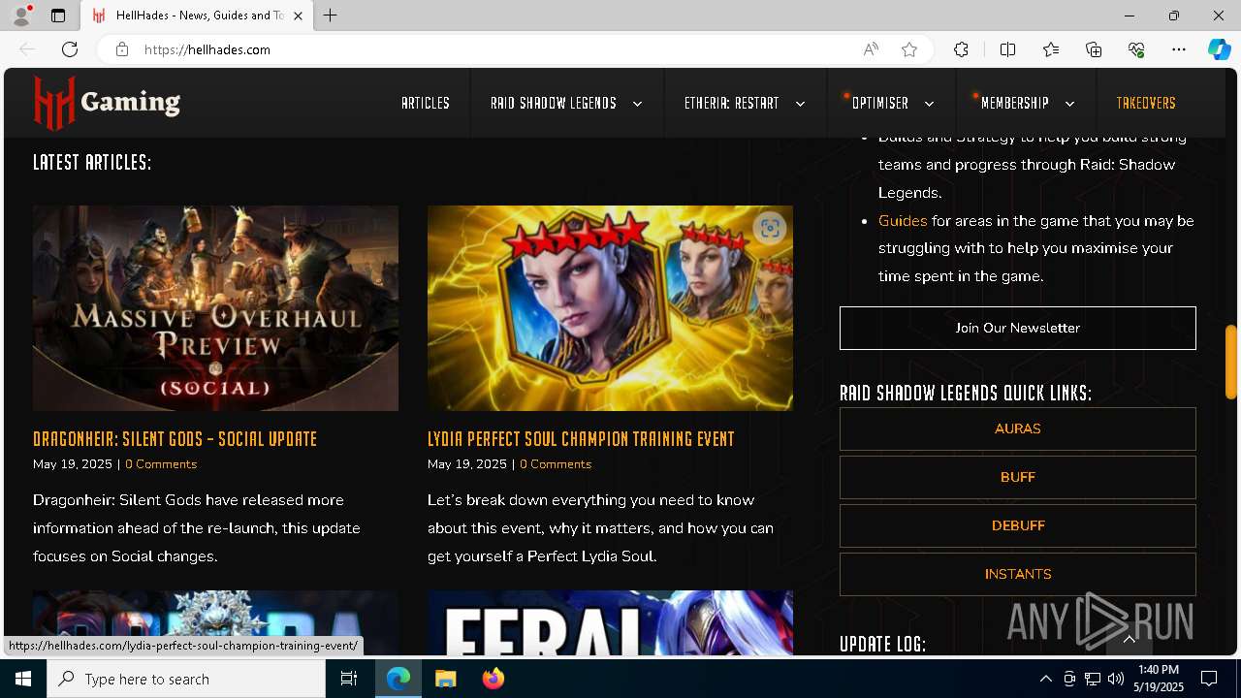Open Lydia Perfect Soul Champion Training Event title
The height and width of the screenshot is (698, 1241).
click(x=581, y=439)
